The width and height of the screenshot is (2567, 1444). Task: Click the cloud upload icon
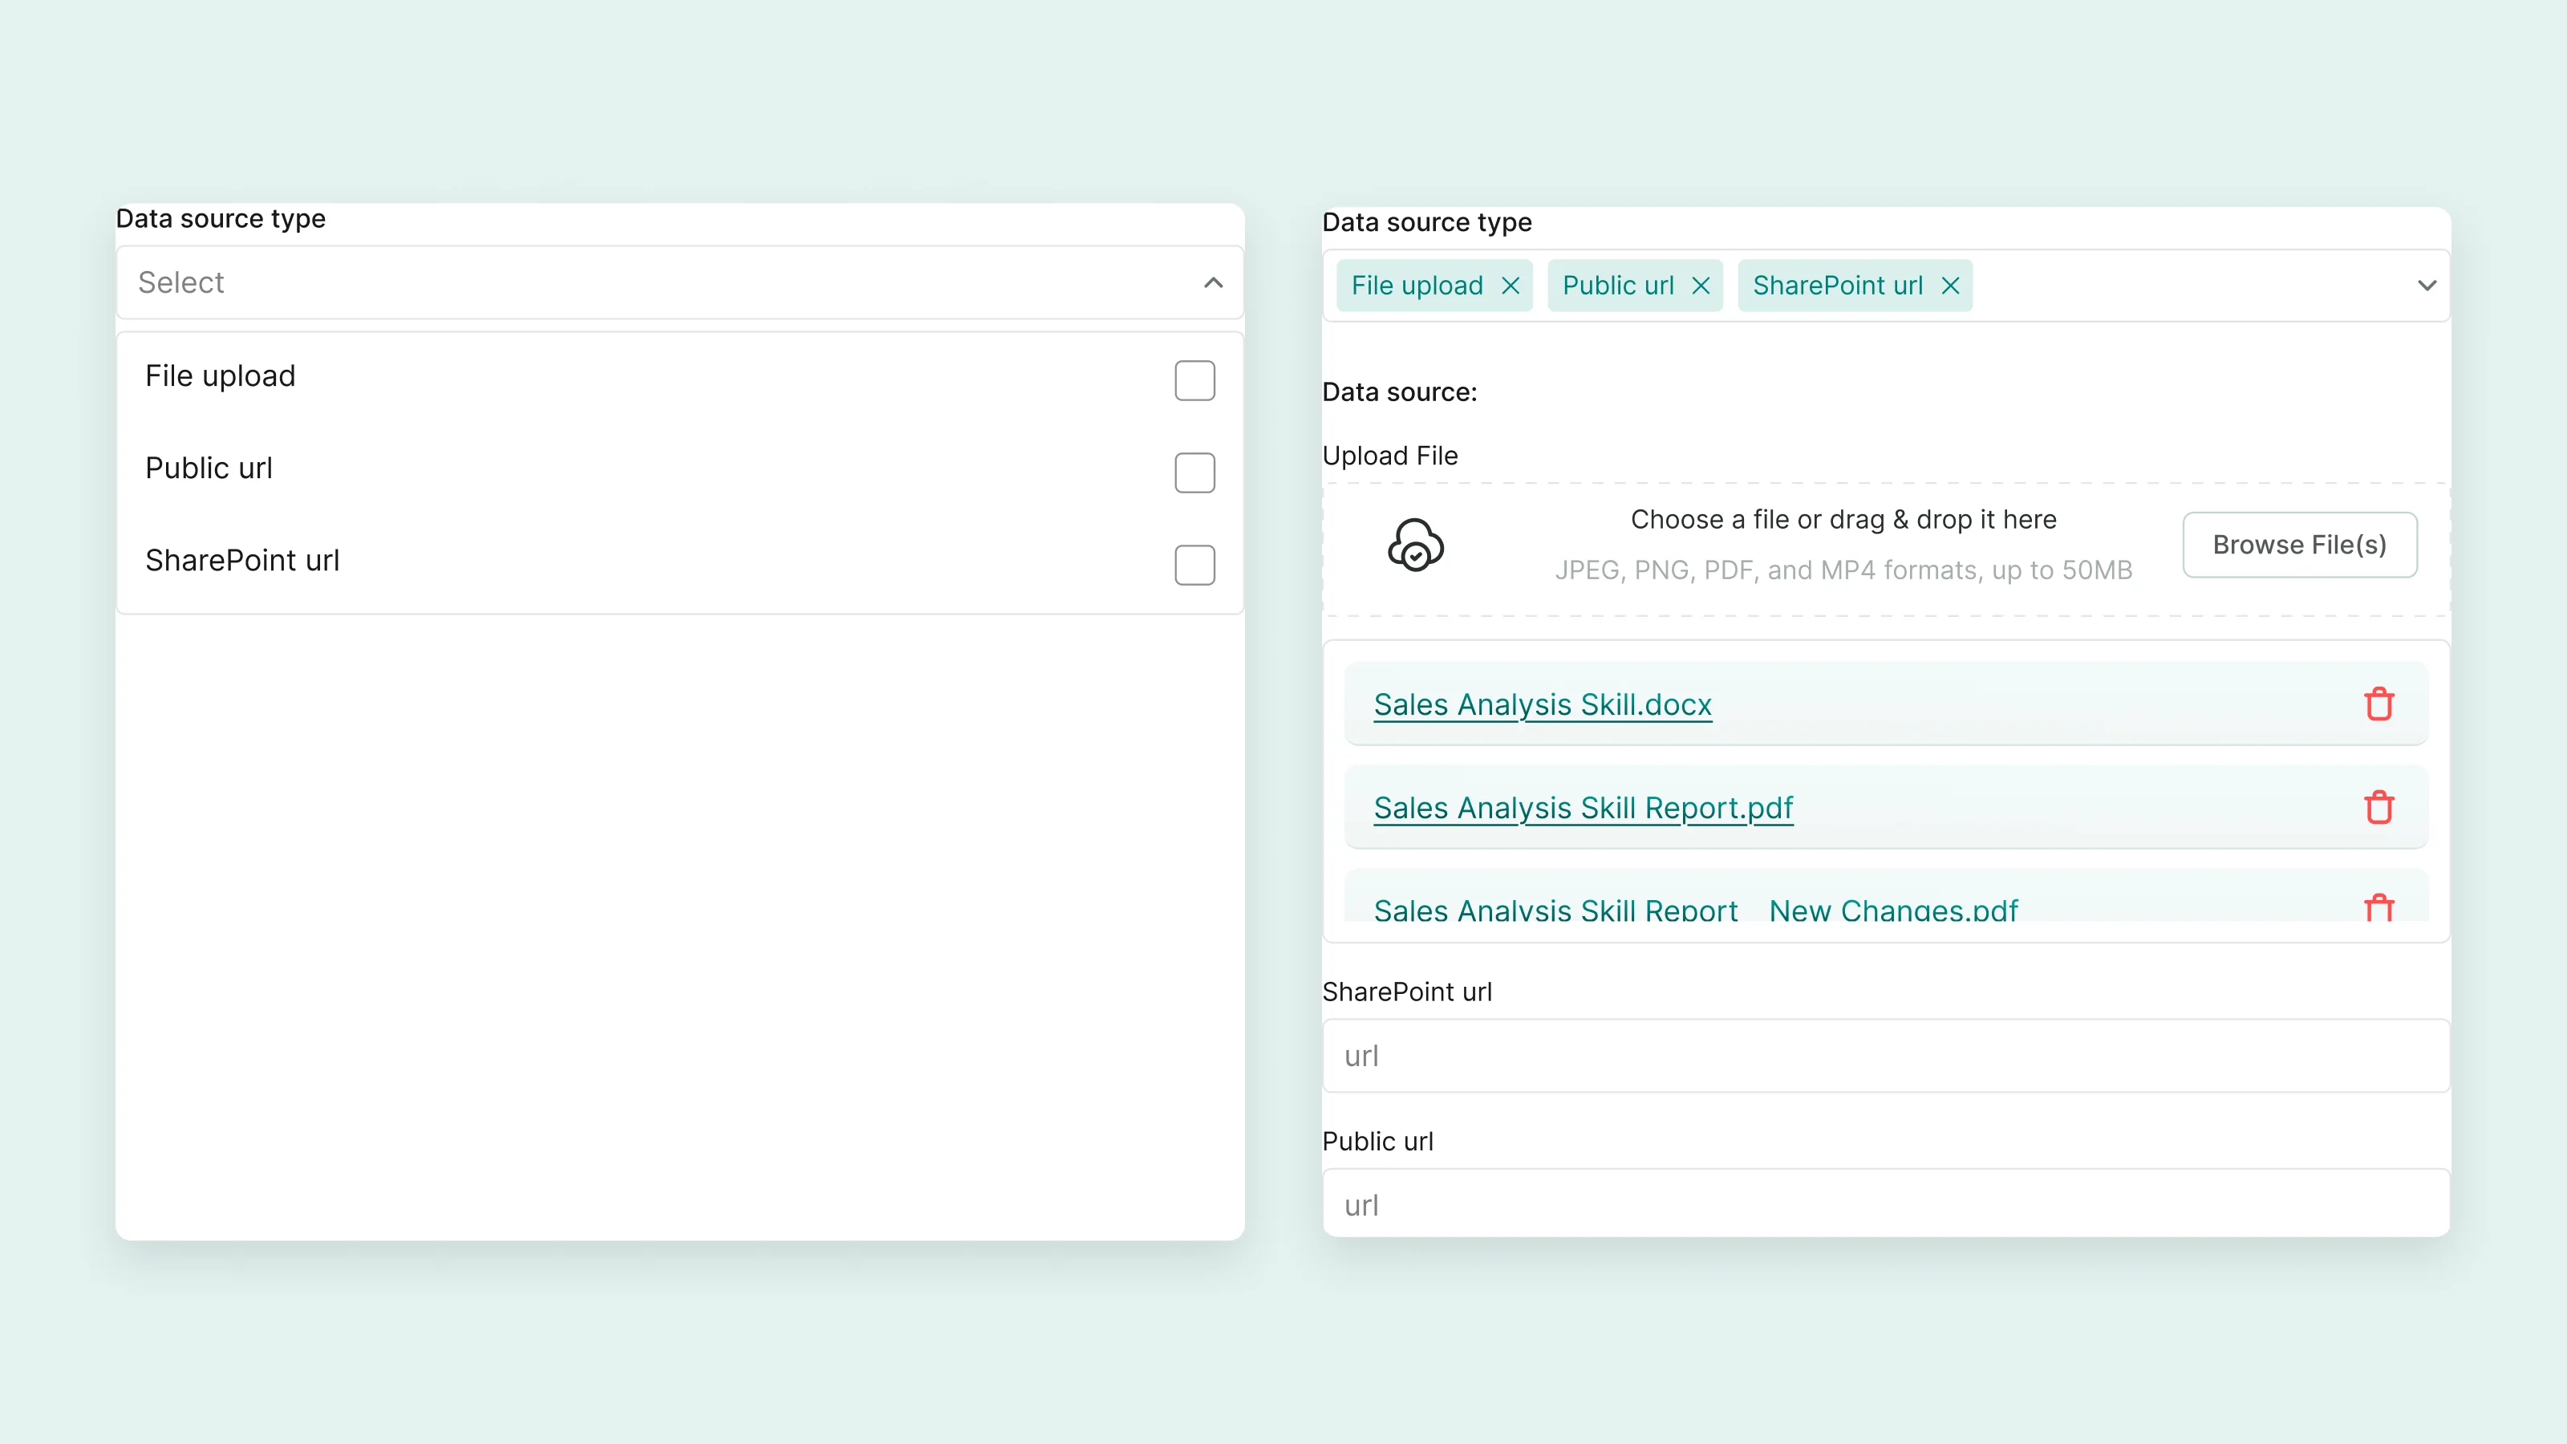1416,546
